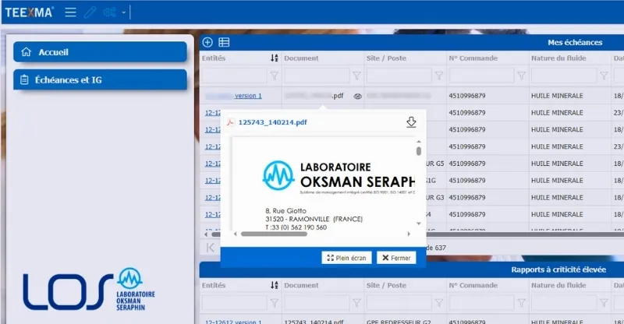624x324 pixels.
Task: Go to first page pagination icon
Action: point(210,248)
